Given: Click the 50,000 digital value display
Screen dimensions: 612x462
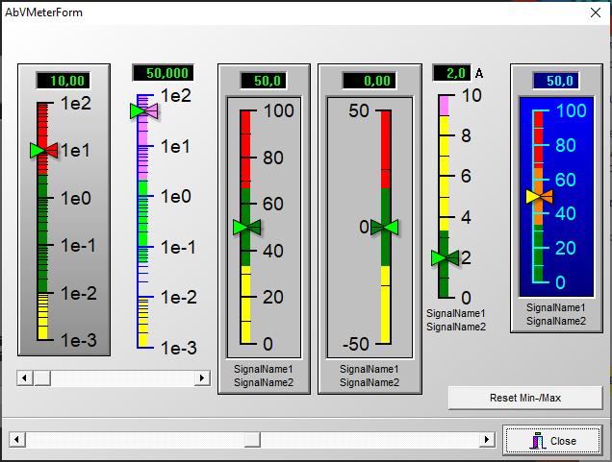Looking at the screenshot, I should pyautogui.click(x=164, y=73).
